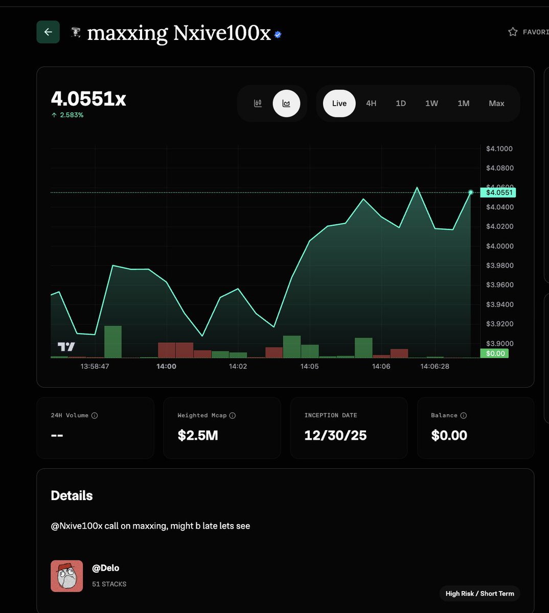Toggle the Live chart view
This screenshot has height=613, width=549.
click(x=338, y=103)
